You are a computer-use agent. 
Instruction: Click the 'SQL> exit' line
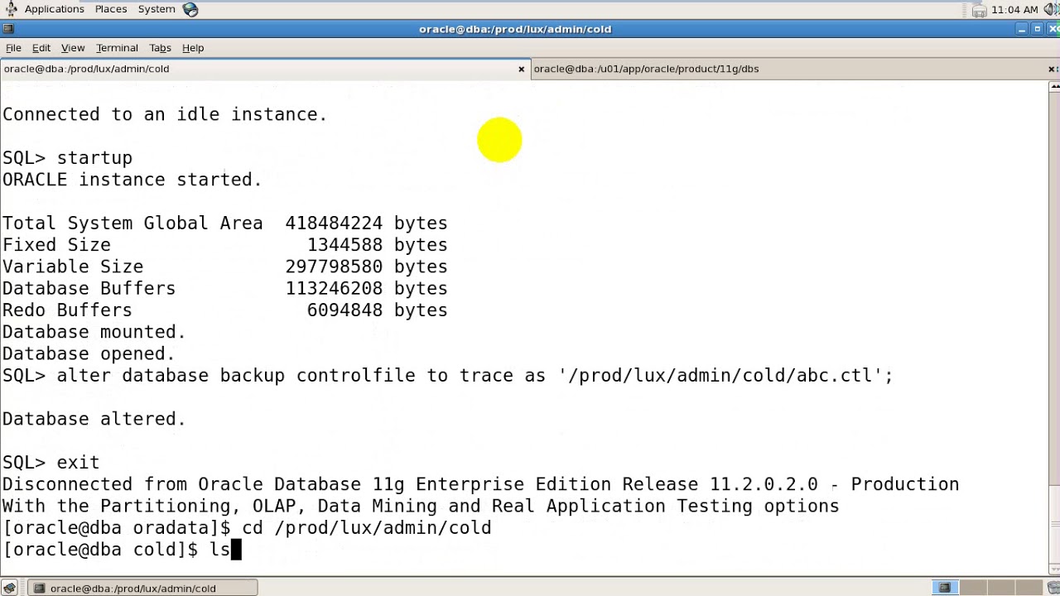(x=51, y=463)
